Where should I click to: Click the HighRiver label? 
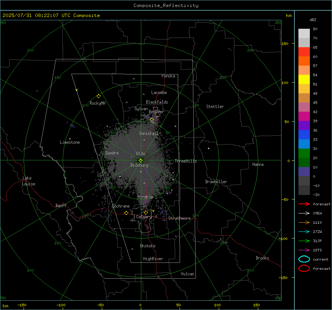coord(153,259)
